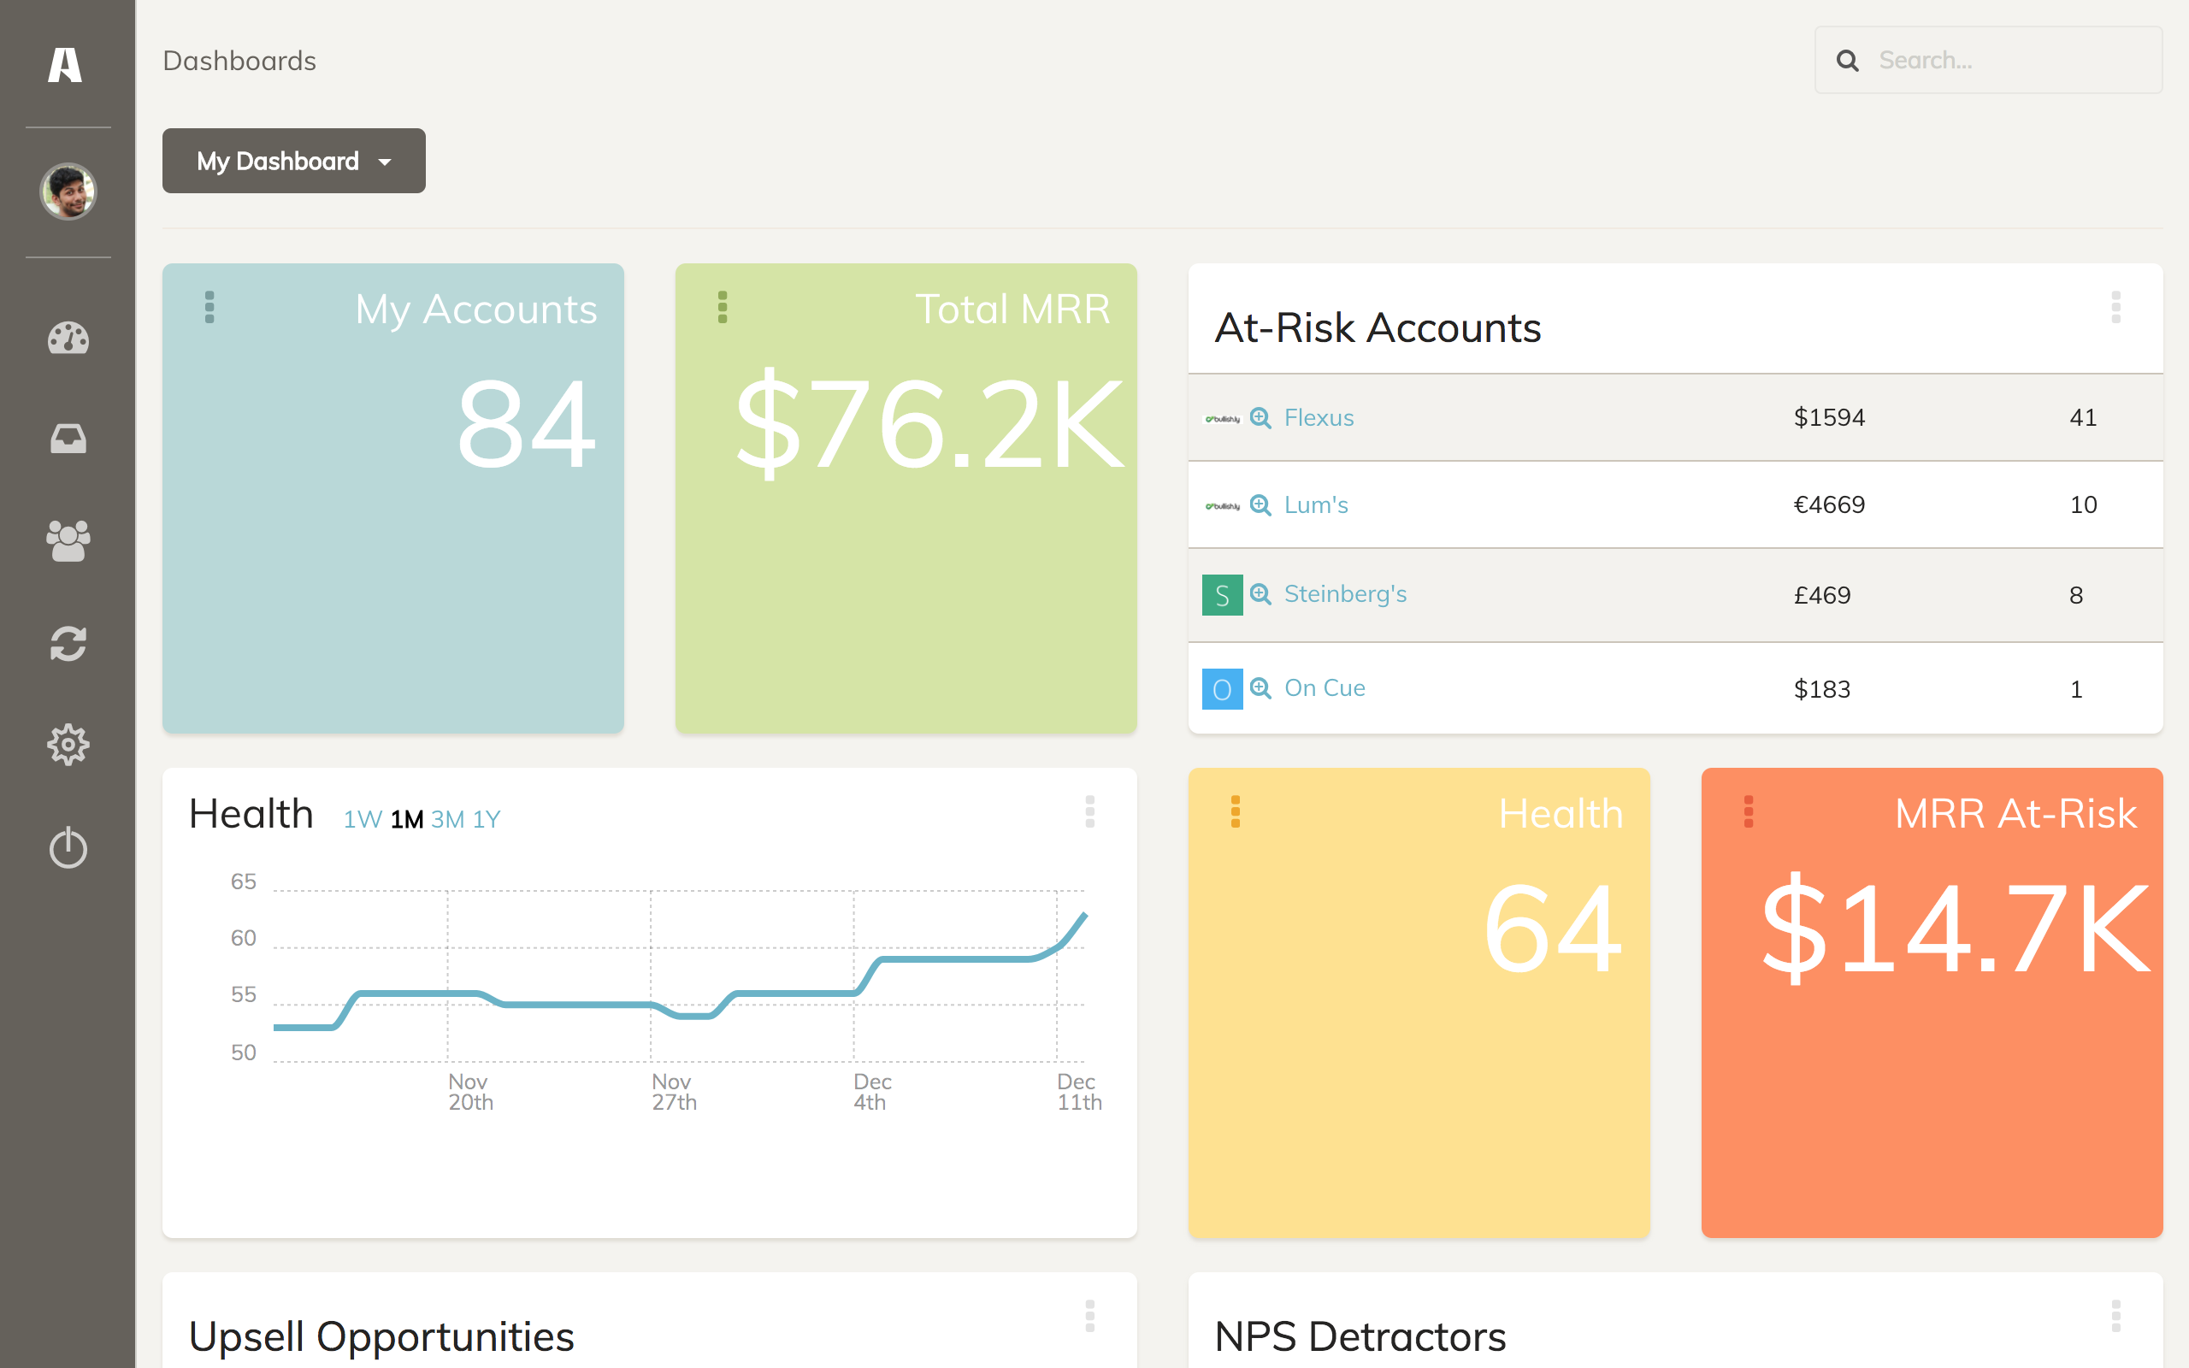
Task: Open the At-Risk Accounts widget options menu
Action: pyautogui.click(x=2115, y=307)
